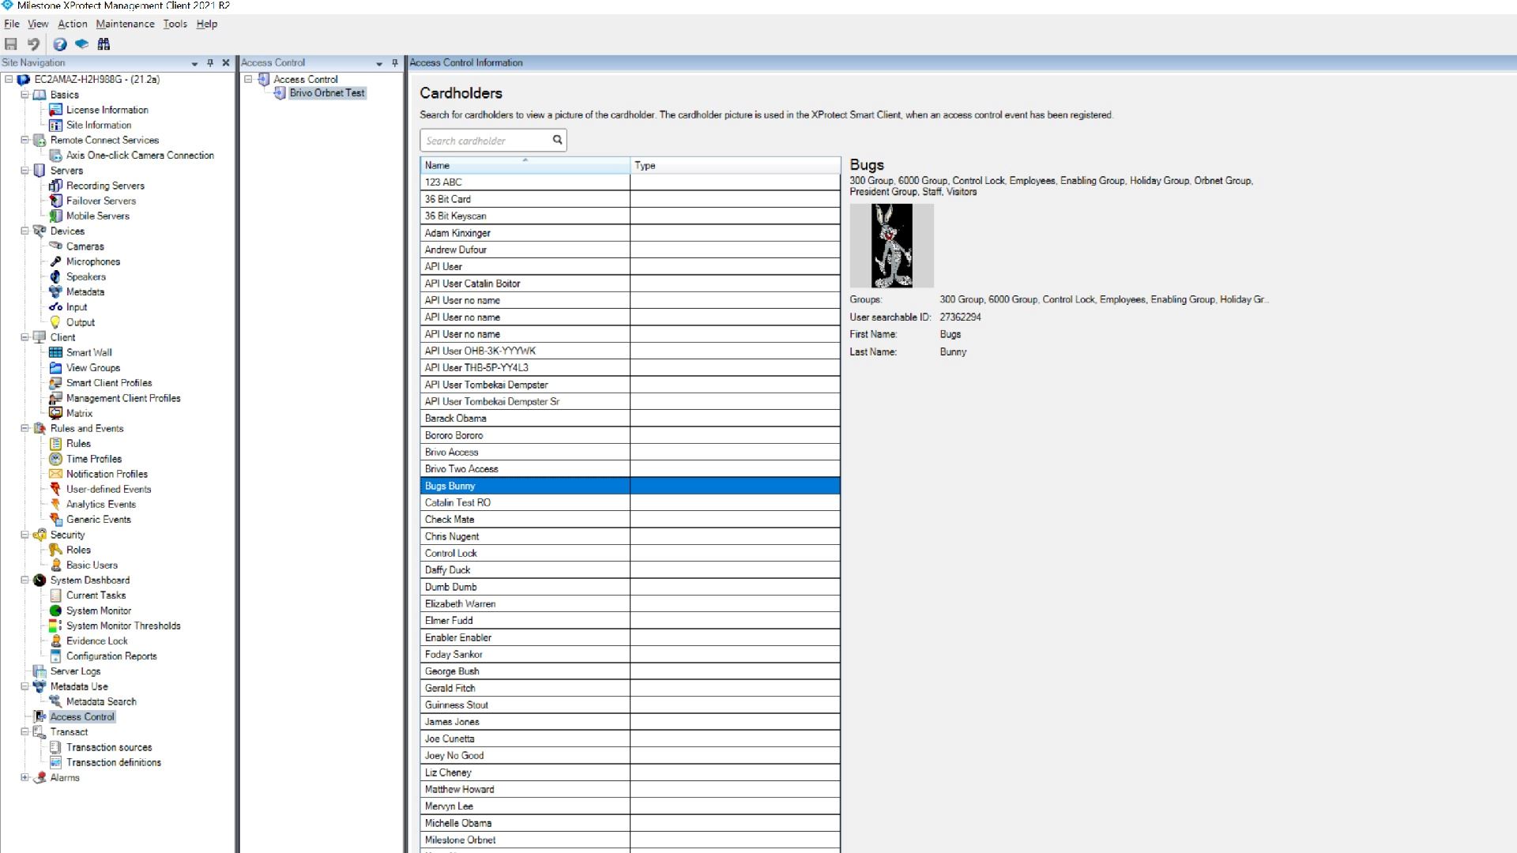Click the System Monitor green icon
Viewport: 1517px width, 853px height.
pos(56,611)
